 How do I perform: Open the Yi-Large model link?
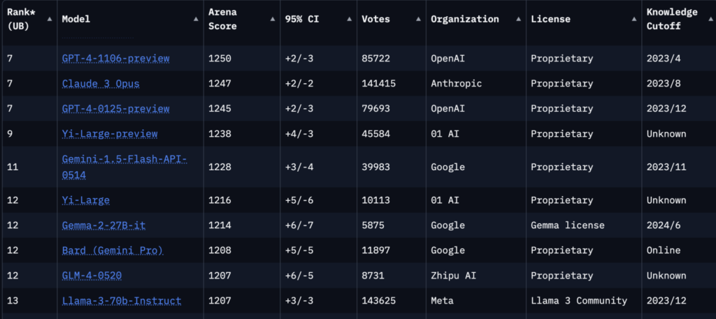click(x=85, y=200)
